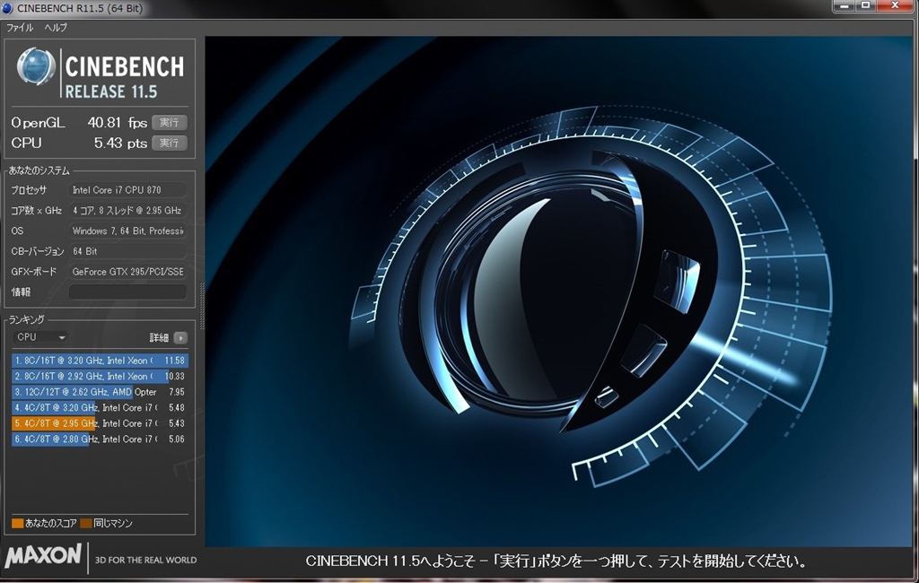
Task: Click the プロセッサ field showing Intel Core i7
Action: pos(127,190)
